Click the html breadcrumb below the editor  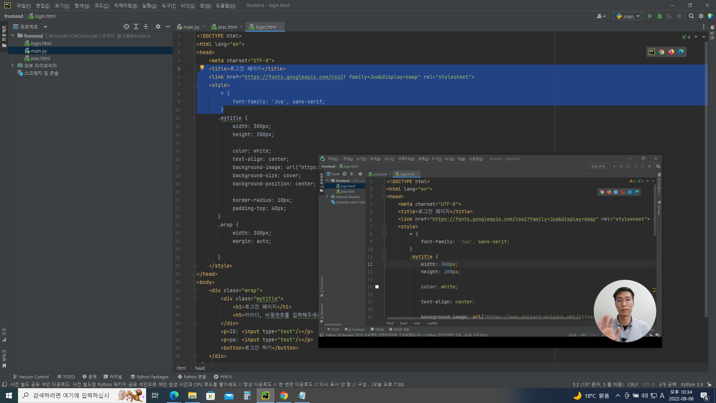(181, 368)
